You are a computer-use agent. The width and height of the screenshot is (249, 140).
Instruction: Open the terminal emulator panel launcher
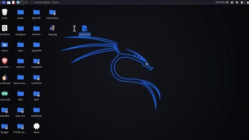[x=23, y=2]
